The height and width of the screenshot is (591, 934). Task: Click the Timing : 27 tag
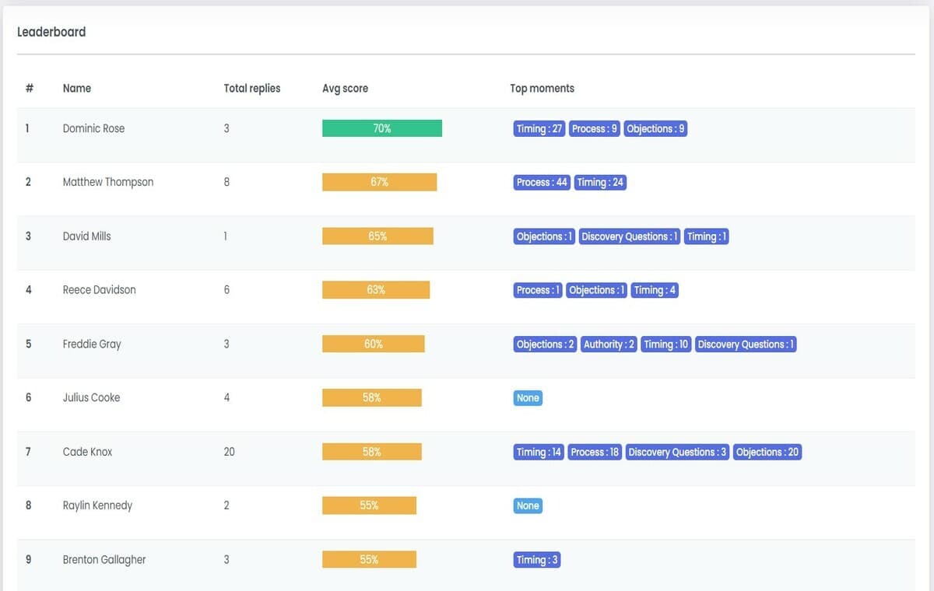539,129
